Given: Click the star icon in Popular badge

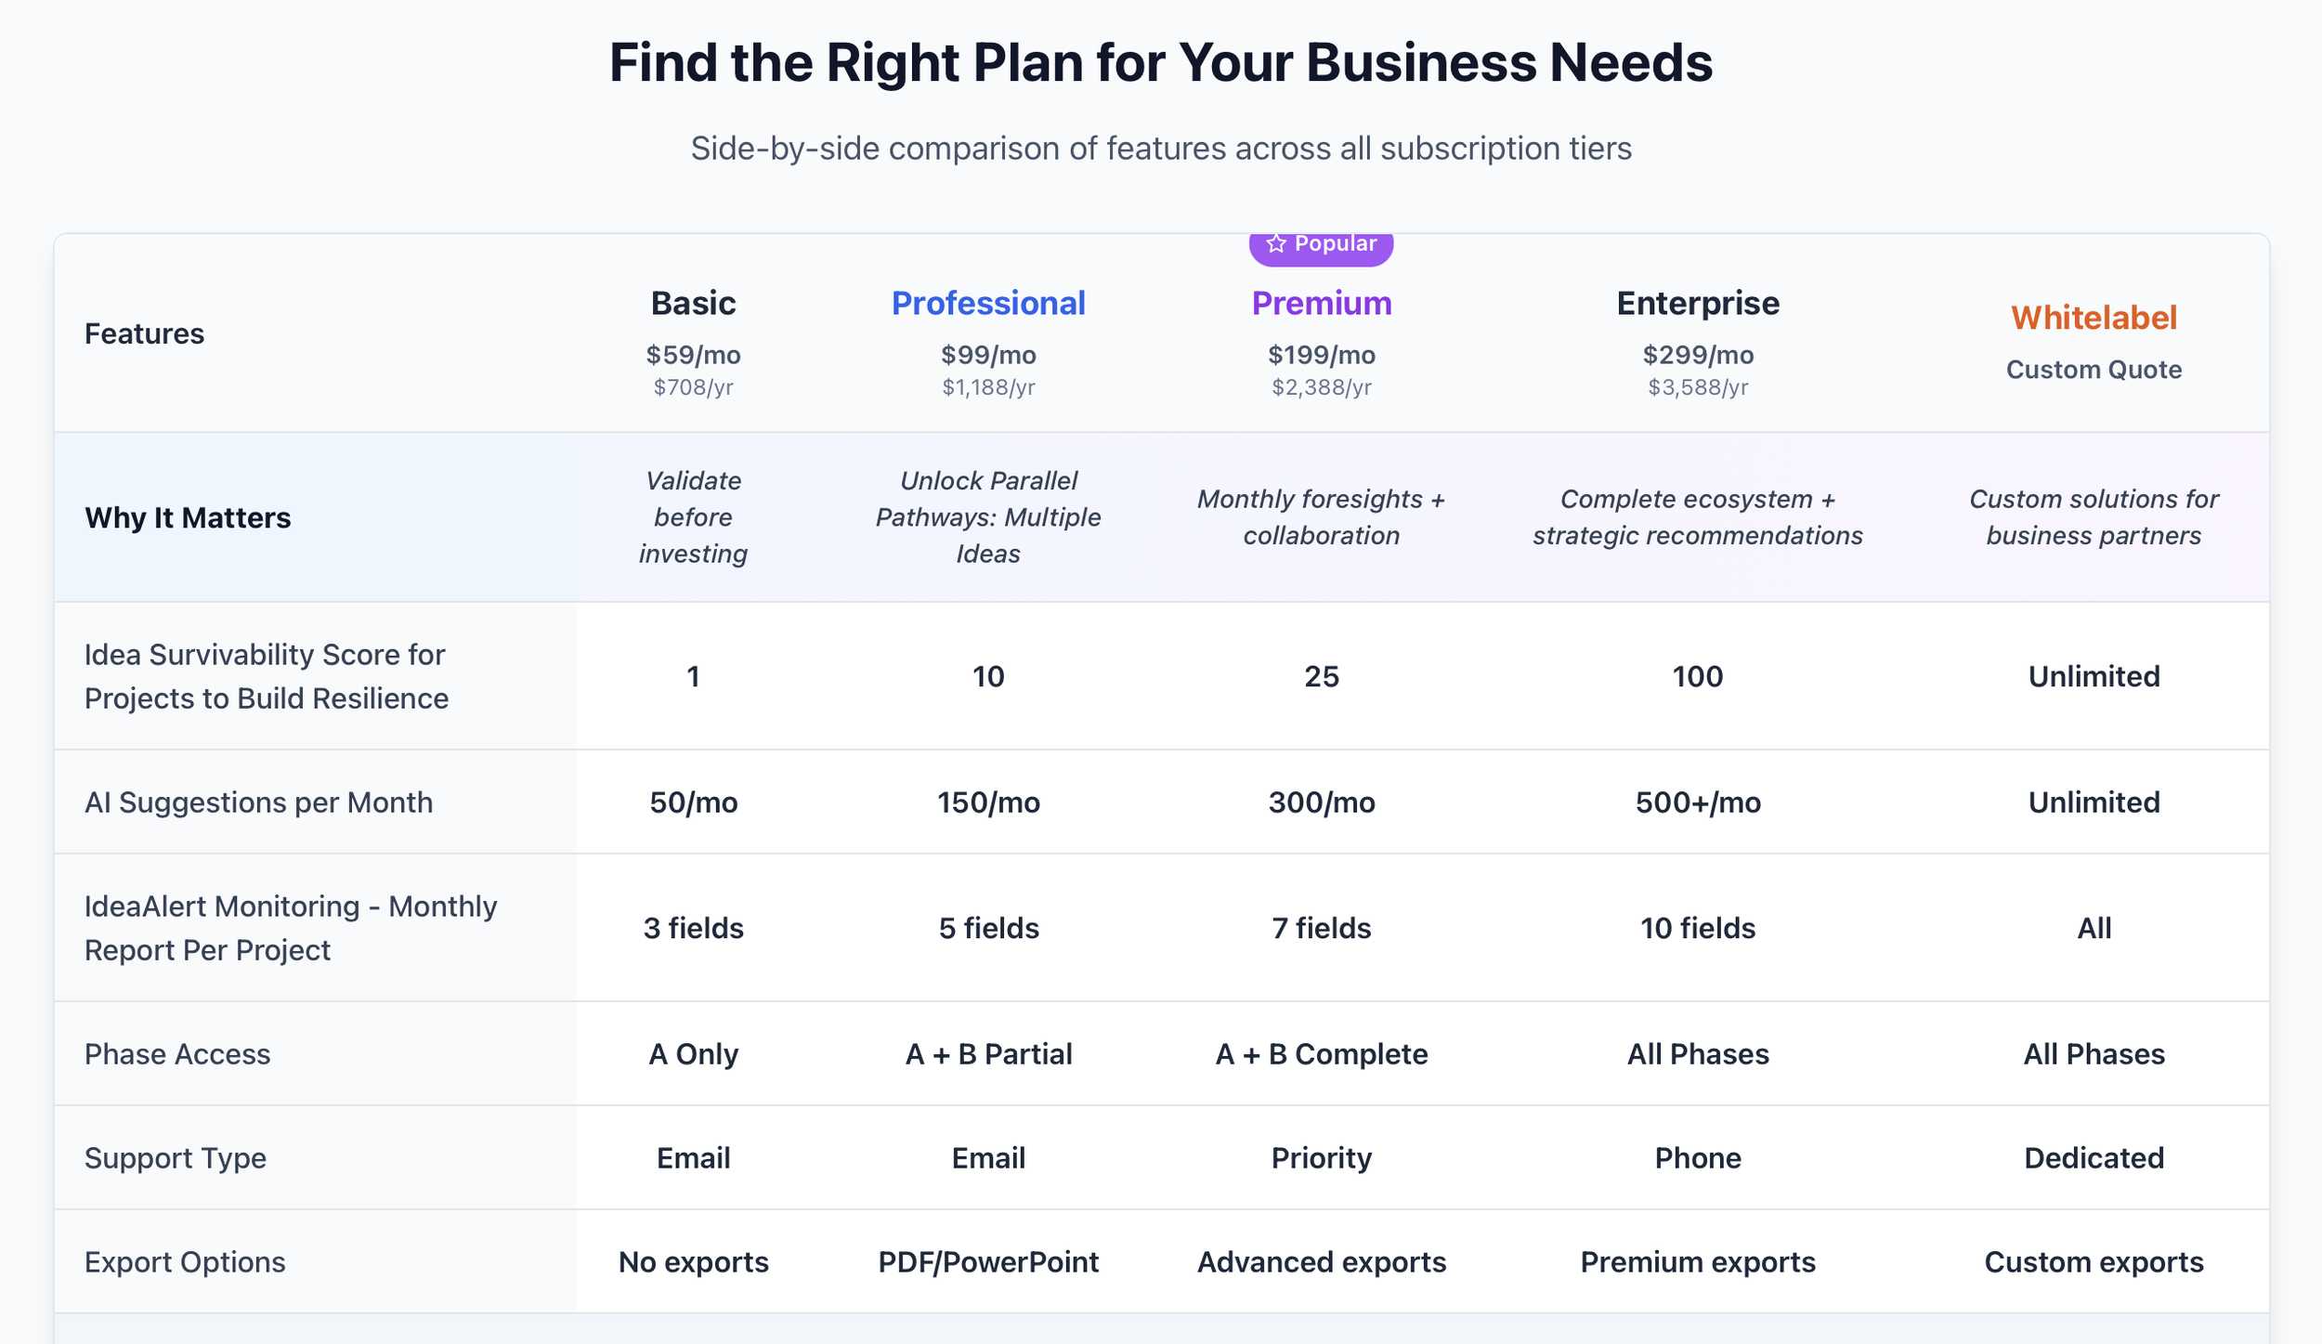Looking at the screenshot, I should pyautogui.click(x=1276, y=243).
